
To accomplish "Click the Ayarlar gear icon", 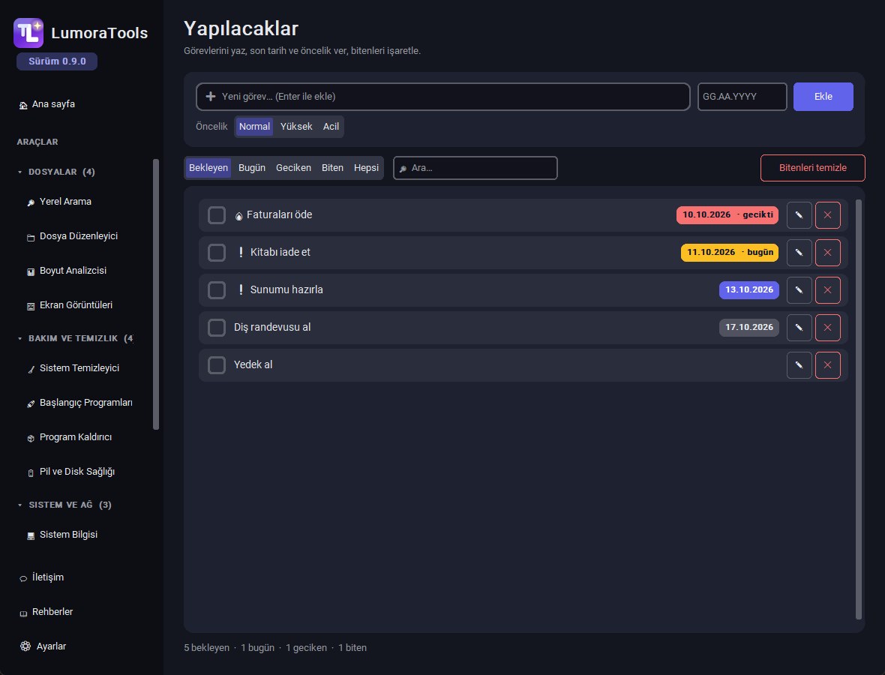I will coord(25,646).
